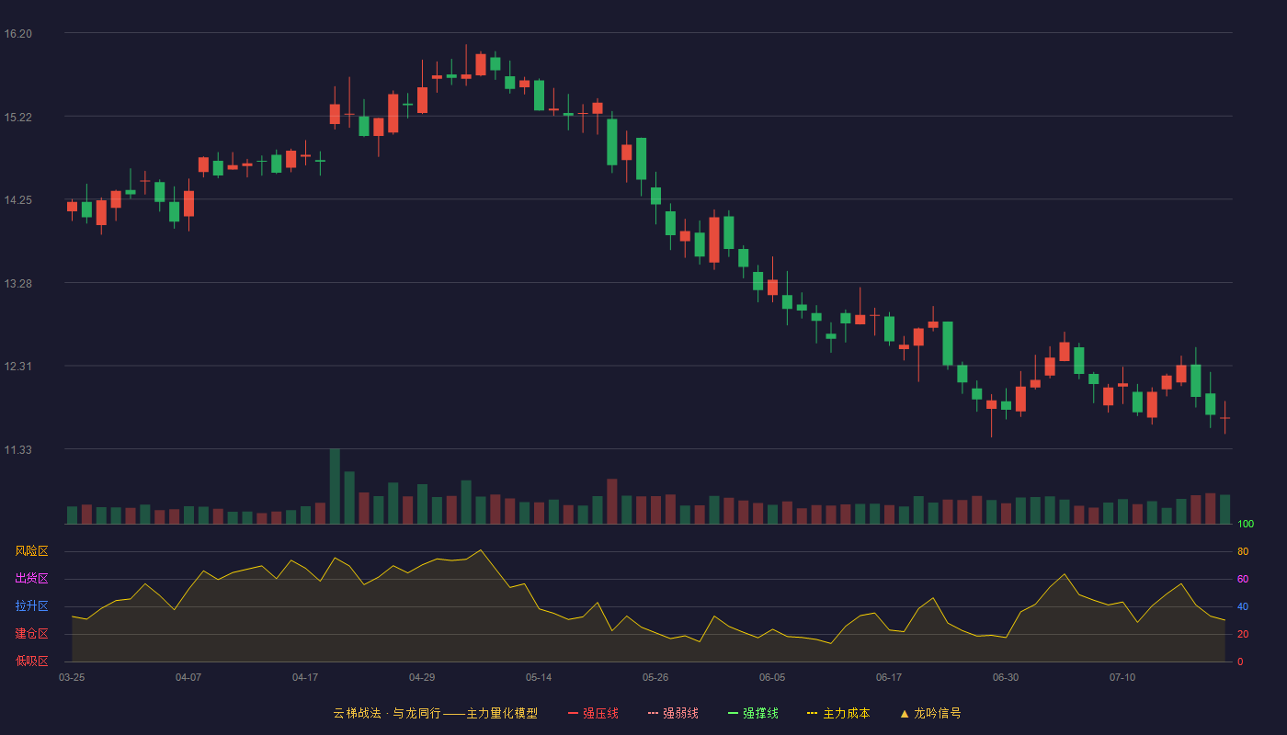
Task: Select the 06-05 date label
Action: 772,677
